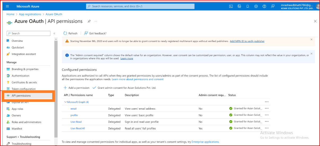This screenshot has height=146, width=320.
Task: Open the account avatar menu
Action: (x=318, y=7)
